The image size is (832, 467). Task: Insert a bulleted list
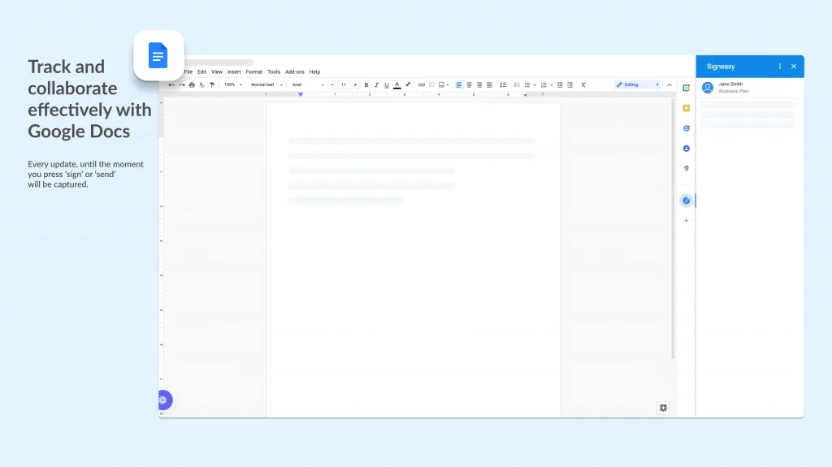point(526,85)
